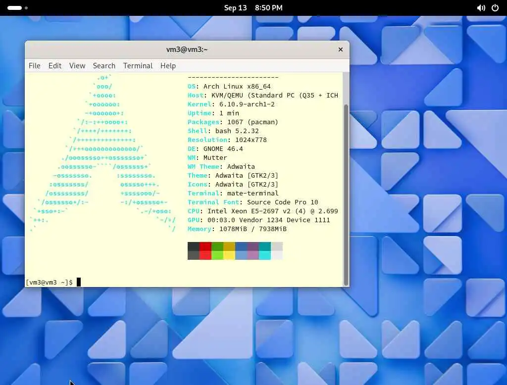Click the OS: Arch Linux x86_64 line

click(229, 86)
